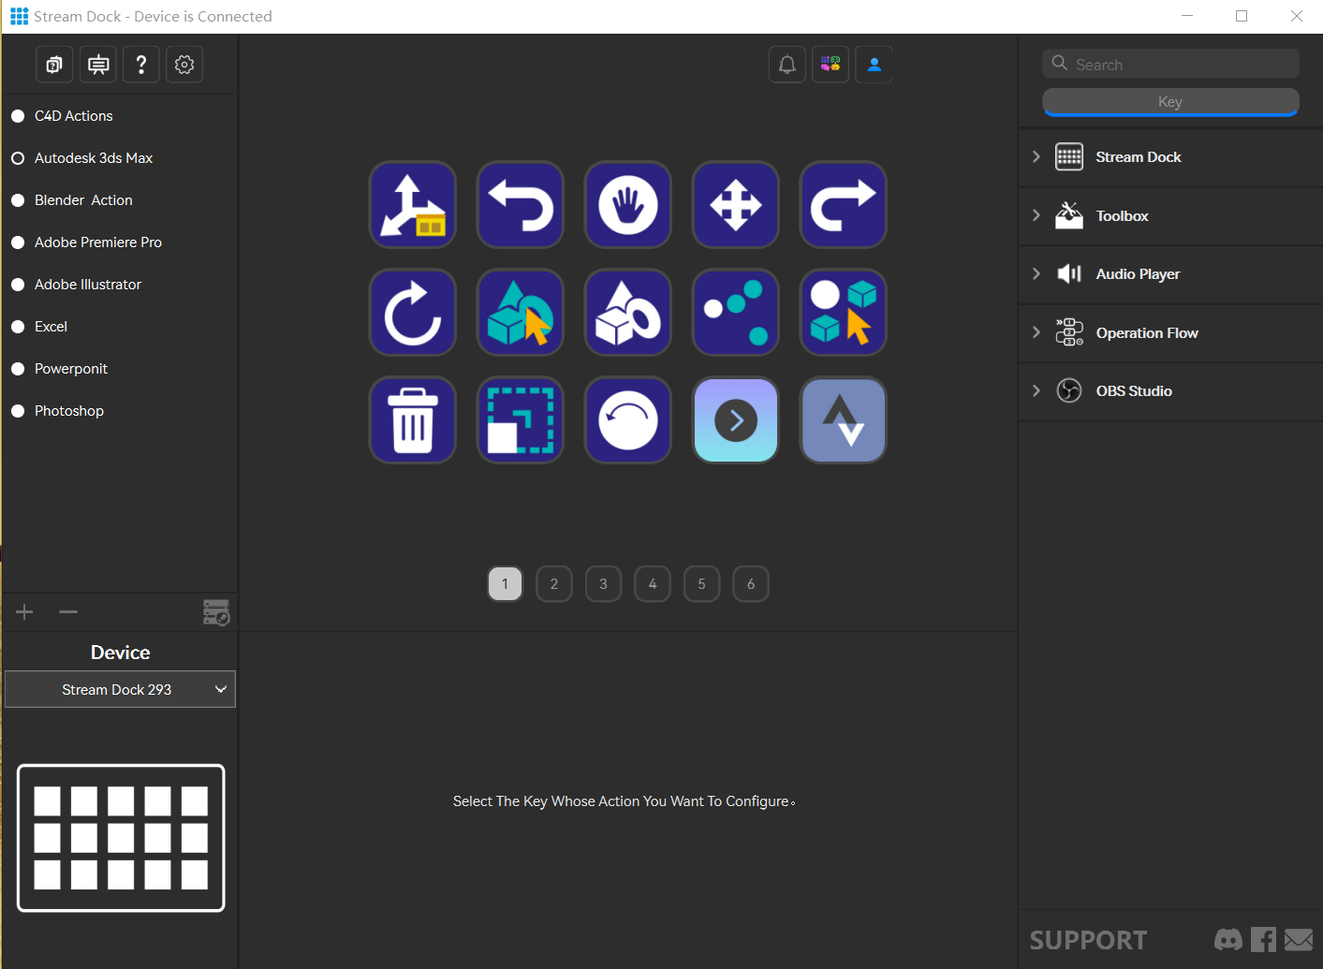Click the Search input field
1323x969 pixels.
click(1170, 64)
